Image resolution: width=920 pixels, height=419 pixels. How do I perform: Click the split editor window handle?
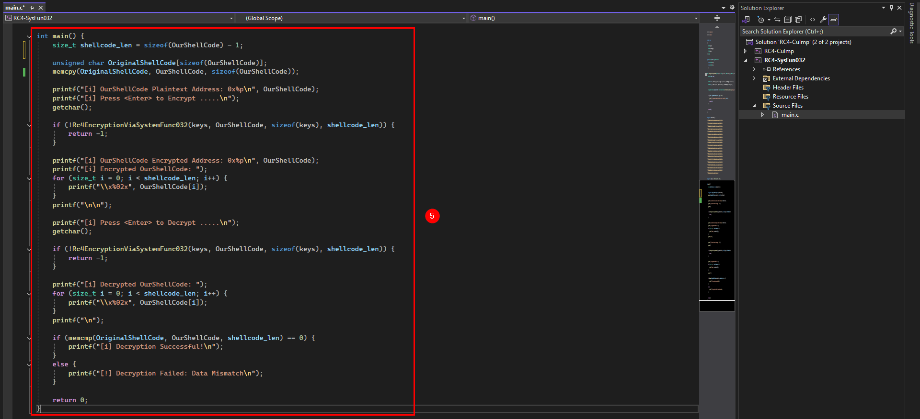717,18
